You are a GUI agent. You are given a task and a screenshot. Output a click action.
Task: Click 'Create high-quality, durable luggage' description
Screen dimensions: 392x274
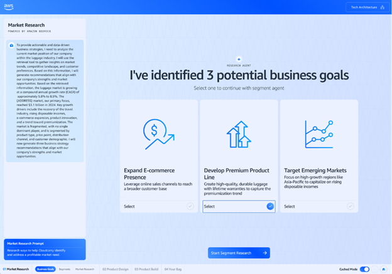pos(237,189)
